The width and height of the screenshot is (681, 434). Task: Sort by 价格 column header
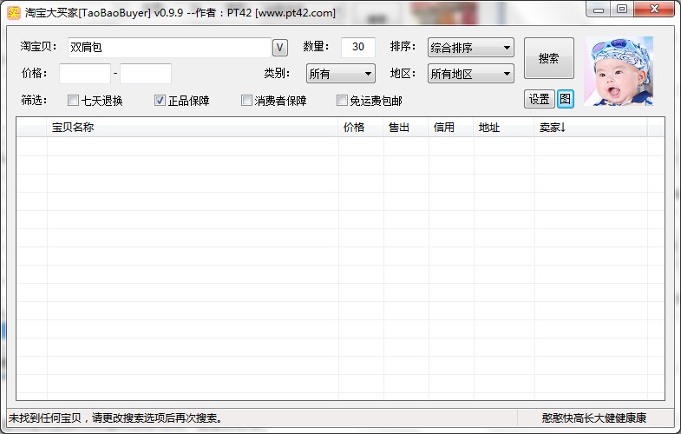pos(361,128)
